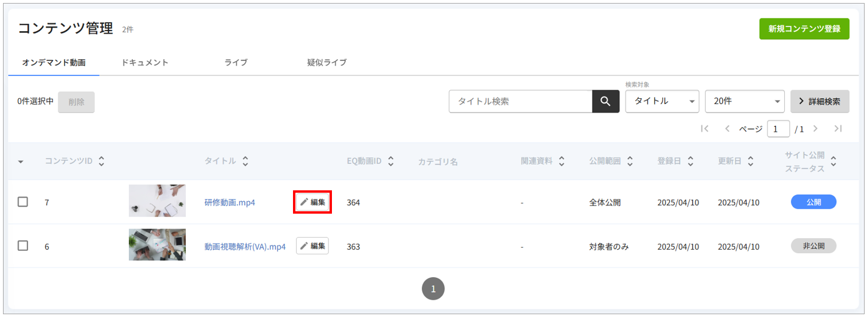The image size is (867, 316).
Task: Sort by 登録日 column arrows
Action: pyautogui.click(x=690, y=161)
